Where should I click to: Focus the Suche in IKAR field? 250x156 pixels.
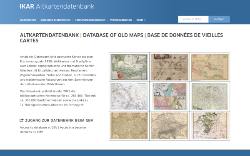click(x=193, y=19)
